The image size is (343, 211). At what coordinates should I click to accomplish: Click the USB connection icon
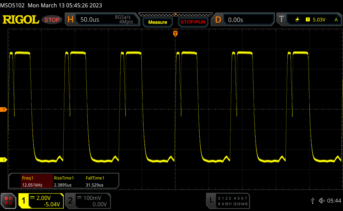point(313,201)
